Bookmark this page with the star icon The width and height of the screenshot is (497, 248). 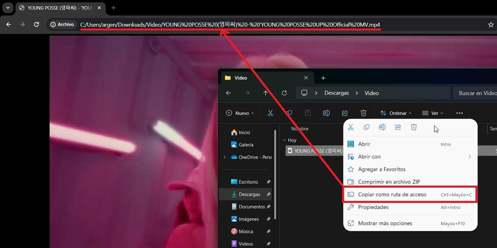pos(491,24)
